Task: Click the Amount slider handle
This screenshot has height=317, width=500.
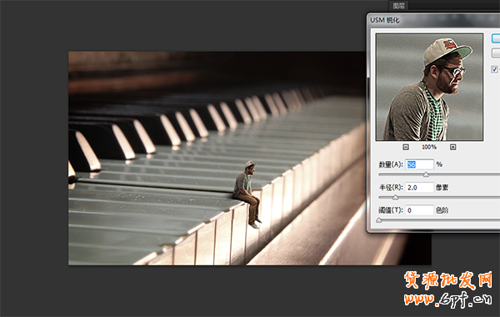Action: point(426,174)
